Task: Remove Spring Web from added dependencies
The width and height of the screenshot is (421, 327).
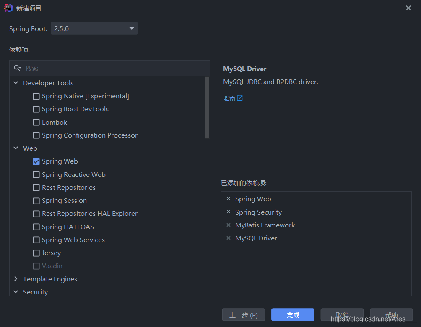Action: [229, 199]
